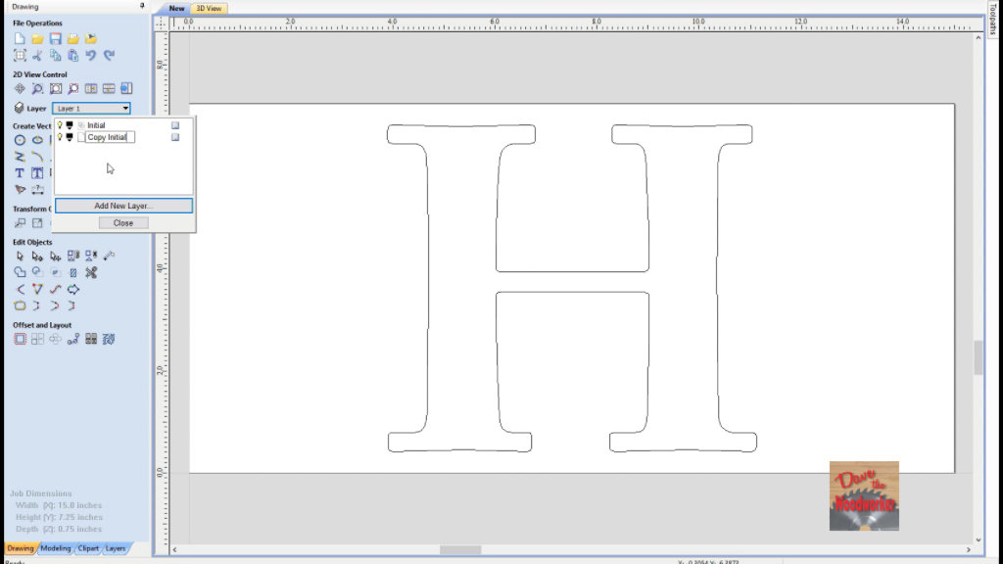Choose the Node Editing tool
The image size is (1003, 564).
[x=38, y=257]
